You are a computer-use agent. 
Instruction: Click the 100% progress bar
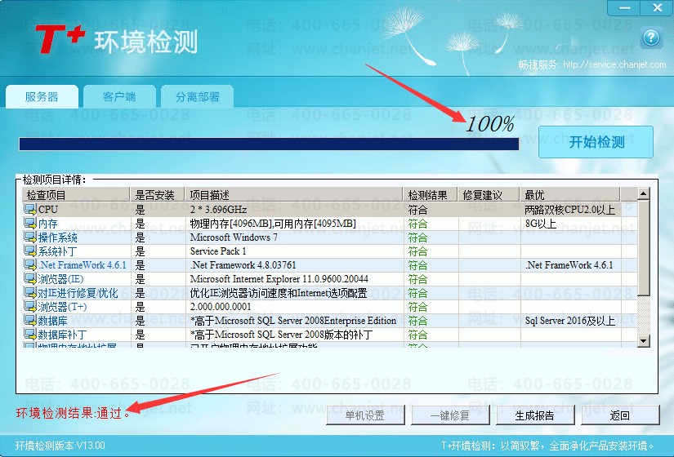tap(269, 144)
